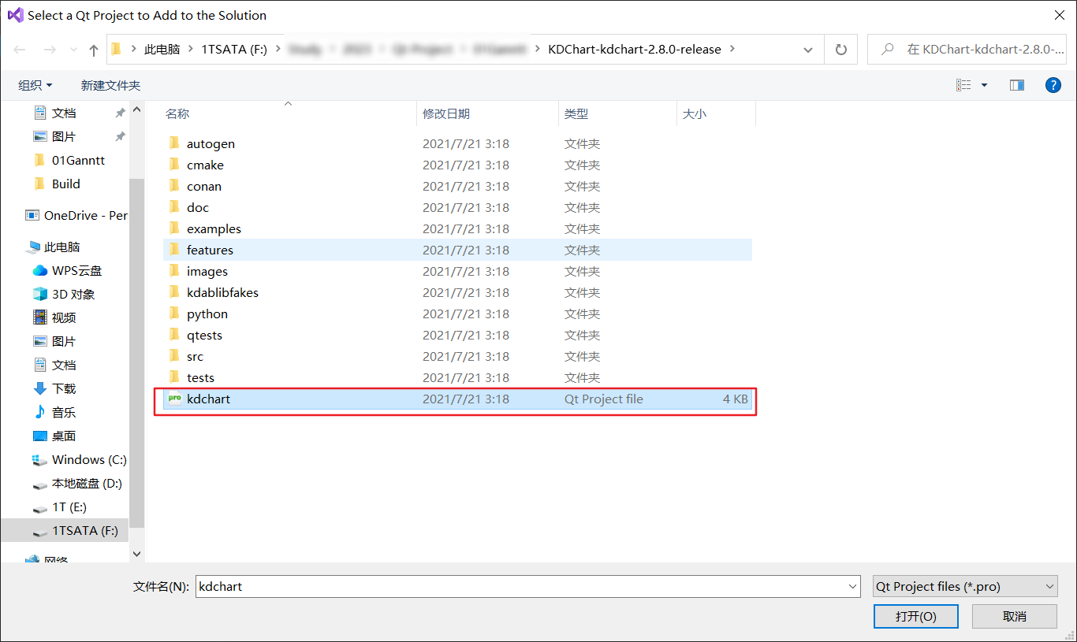Open 视频 folder in sidebar

[64, 317]
